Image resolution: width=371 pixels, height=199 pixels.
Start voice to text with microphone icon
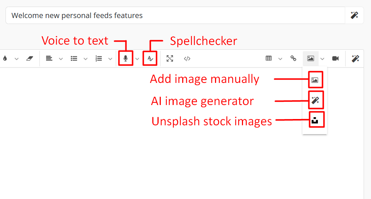pyautogui.click(x=126, y=58)
